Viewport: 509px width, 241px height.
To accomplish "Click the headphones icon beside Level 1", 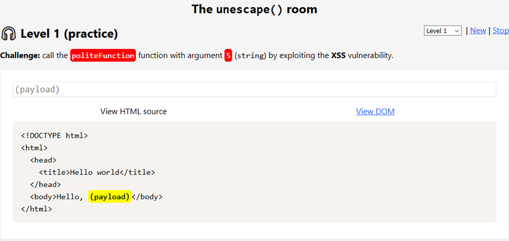I will click(9, 34).
